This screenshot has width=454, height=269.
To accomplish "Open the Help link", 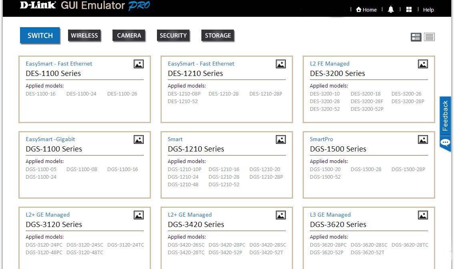I will click(x=428, y=10).
